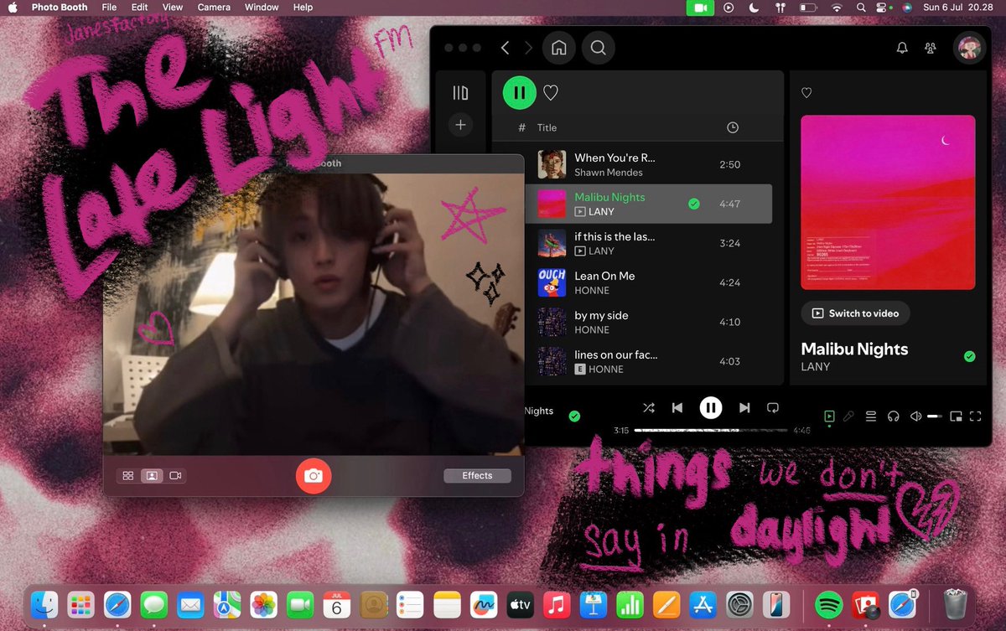Image resolution: width=1006 pixels, height=631 pixels.
Task: Create new playlist with plus button
Action: pos(460,125)
